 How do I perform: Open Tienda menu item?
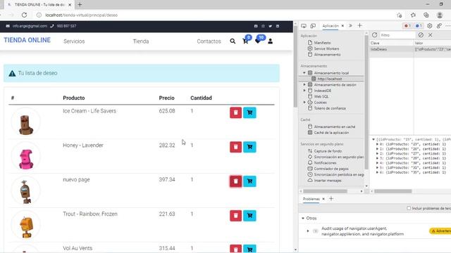[x=141, y=41]
